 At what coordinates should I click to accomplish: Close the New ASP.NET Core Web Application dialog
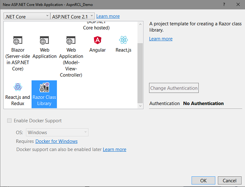238,4
